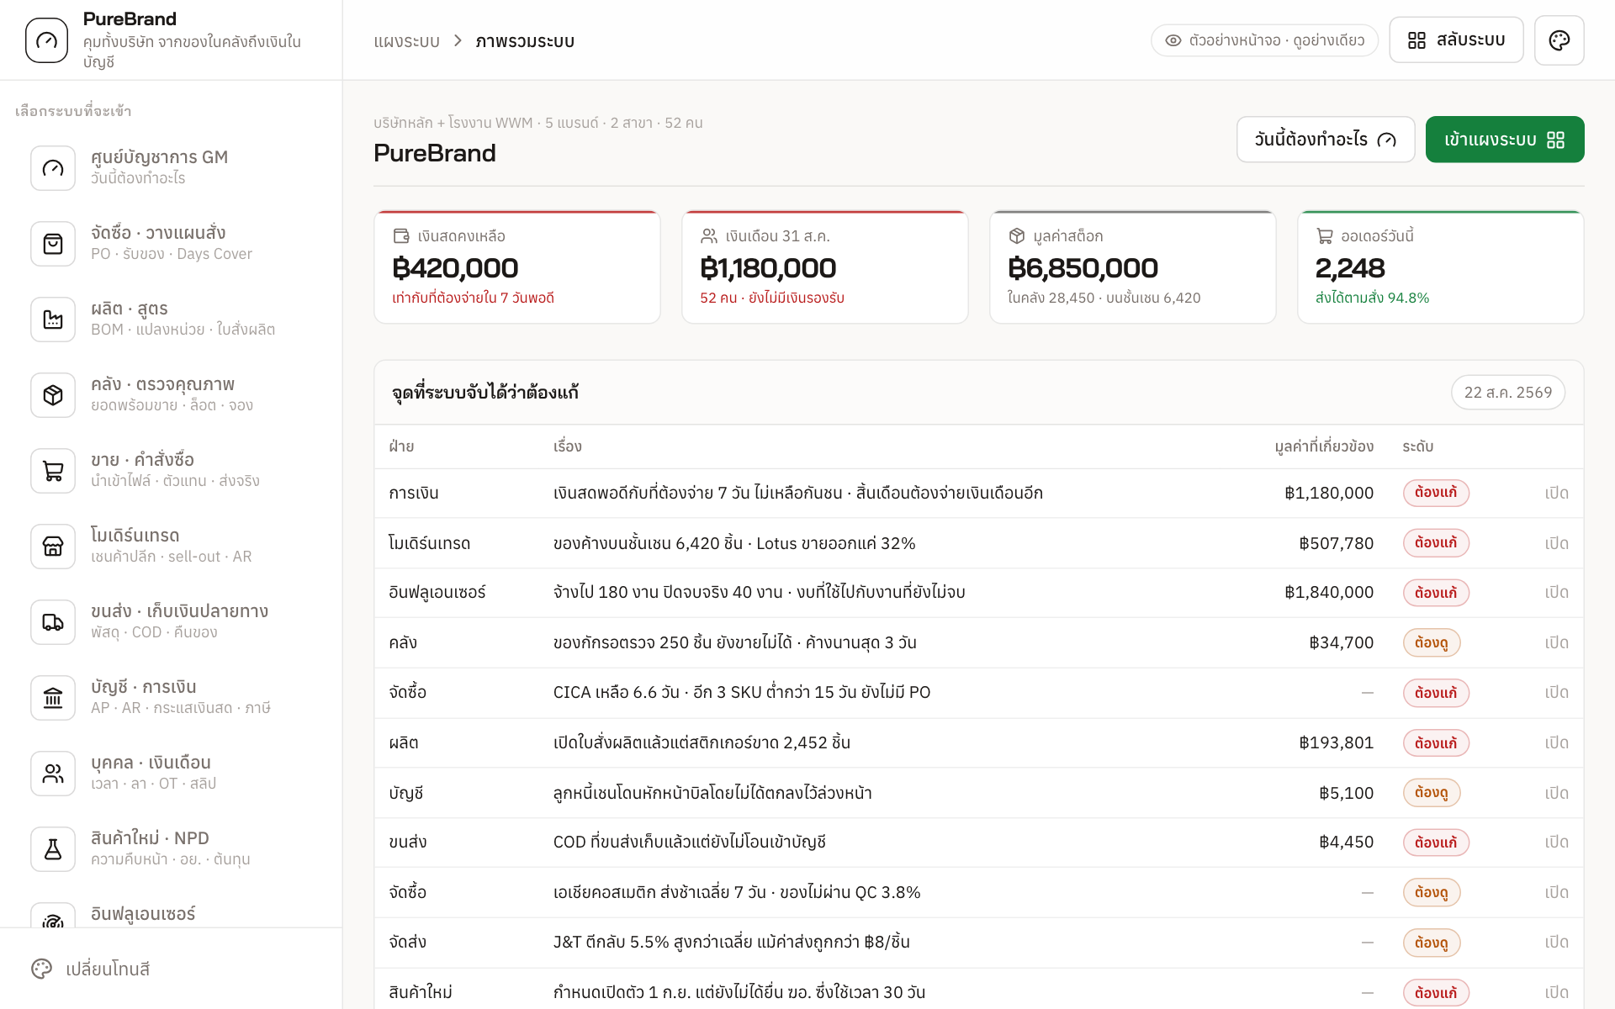Image resolution: width=1615 pixels, height=1009 pixels.
Task: Click the people icon on payroll card
Action: [x=709, y=236]
